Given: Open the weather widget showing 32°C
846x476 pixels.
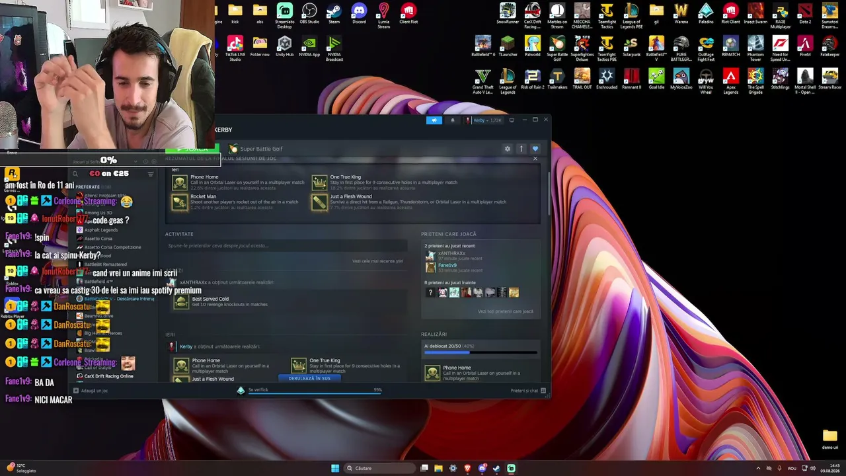Looking at the screenshot, I should [20, 468].
